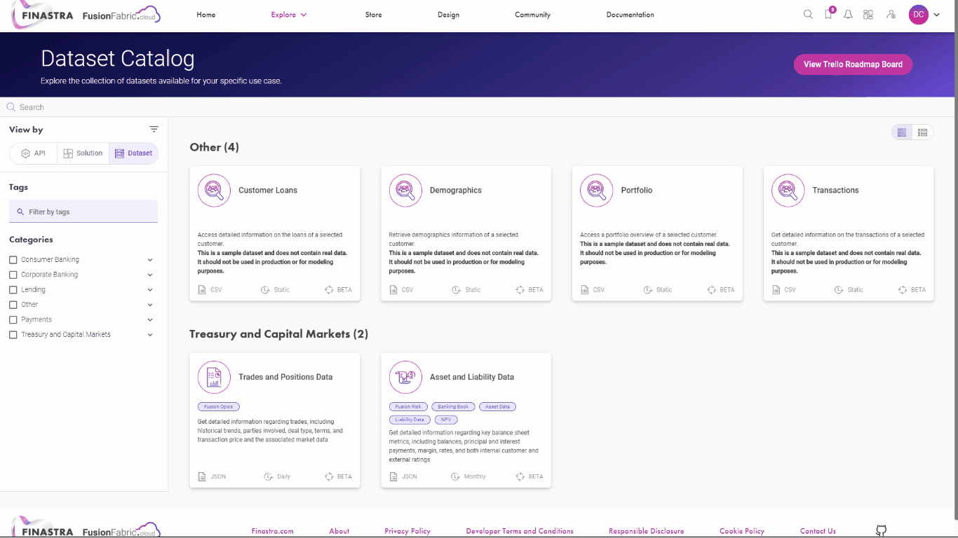Expand the Other category chevron
This screenshot has height=538, width=958.
pyautogui.click(x=150, y=305)
